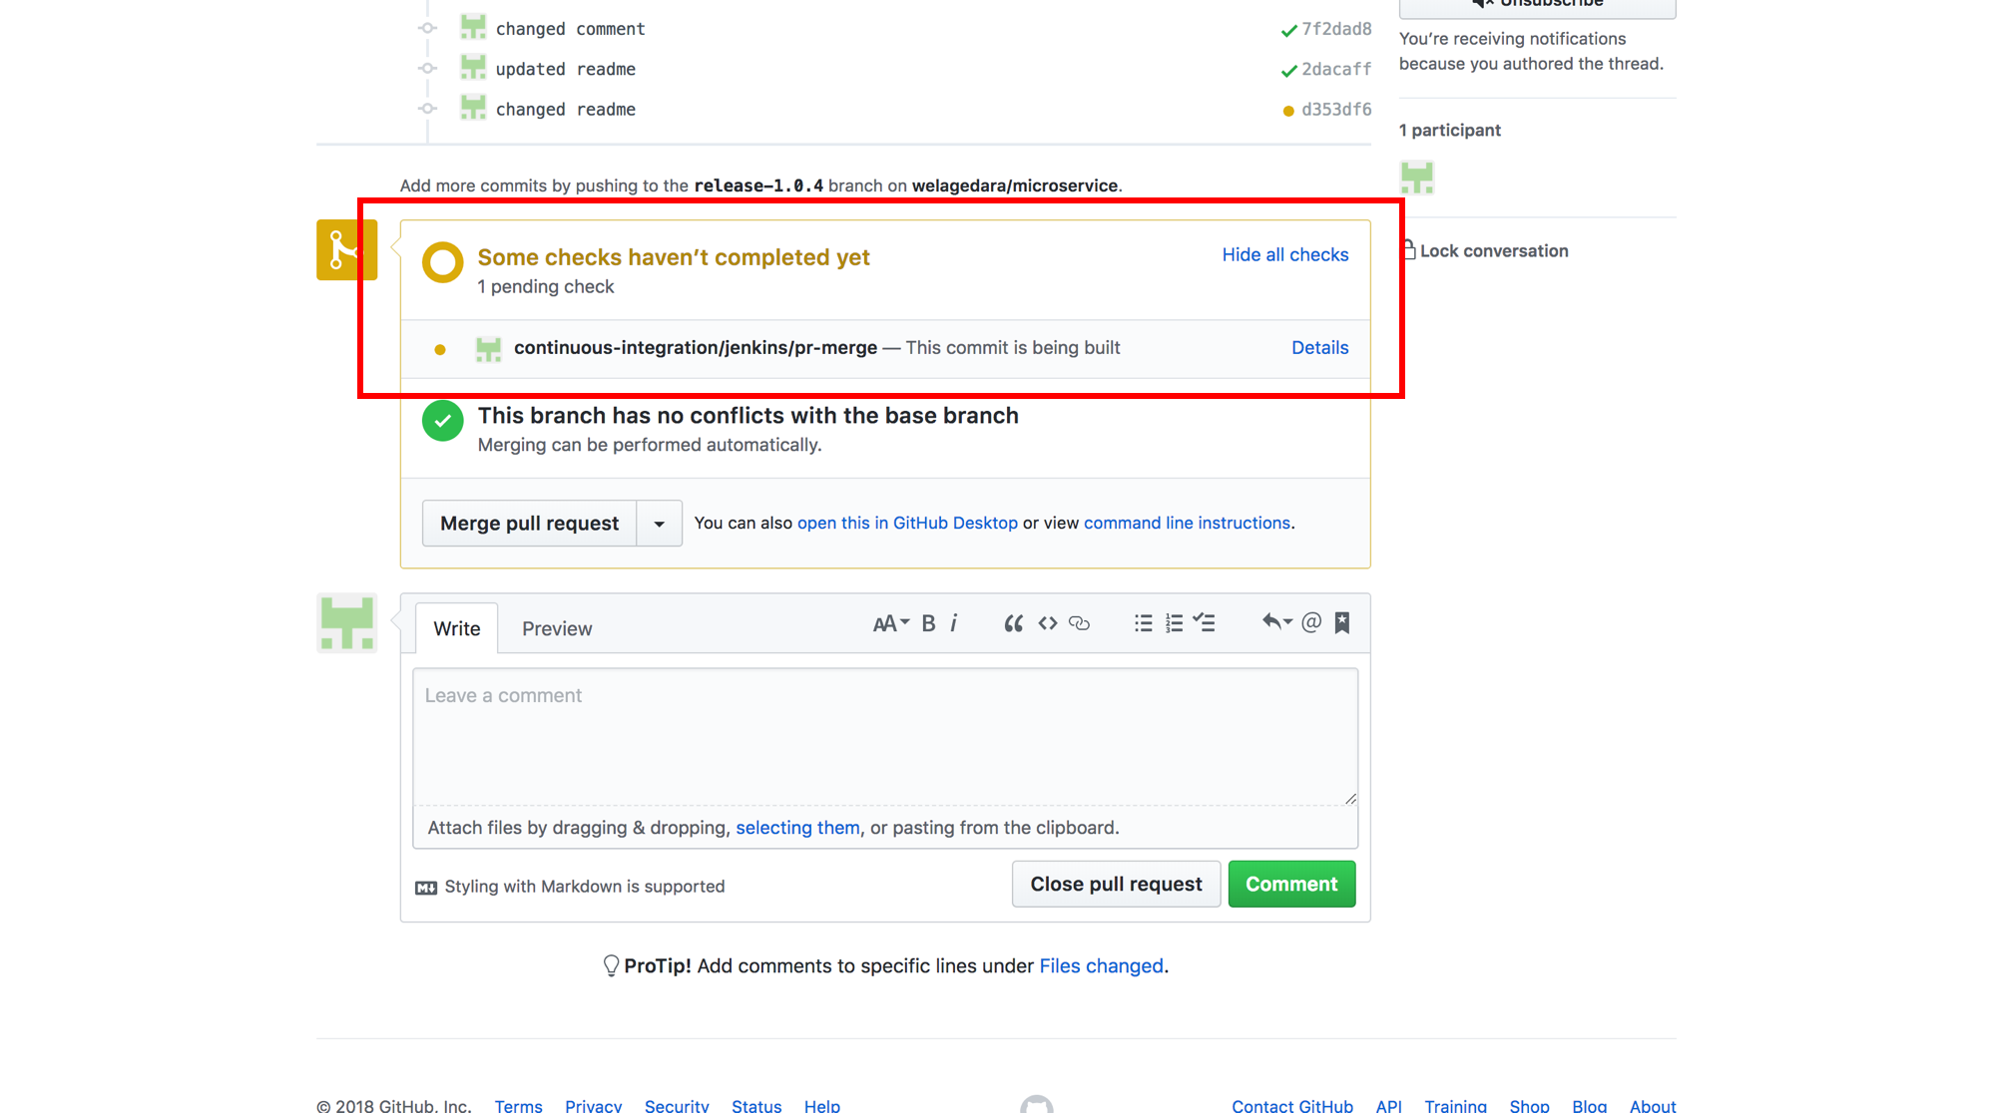This screenshot has height=1113, width=1996.
Task: Click the Merge pull request button
Action: tap(529, 521)
